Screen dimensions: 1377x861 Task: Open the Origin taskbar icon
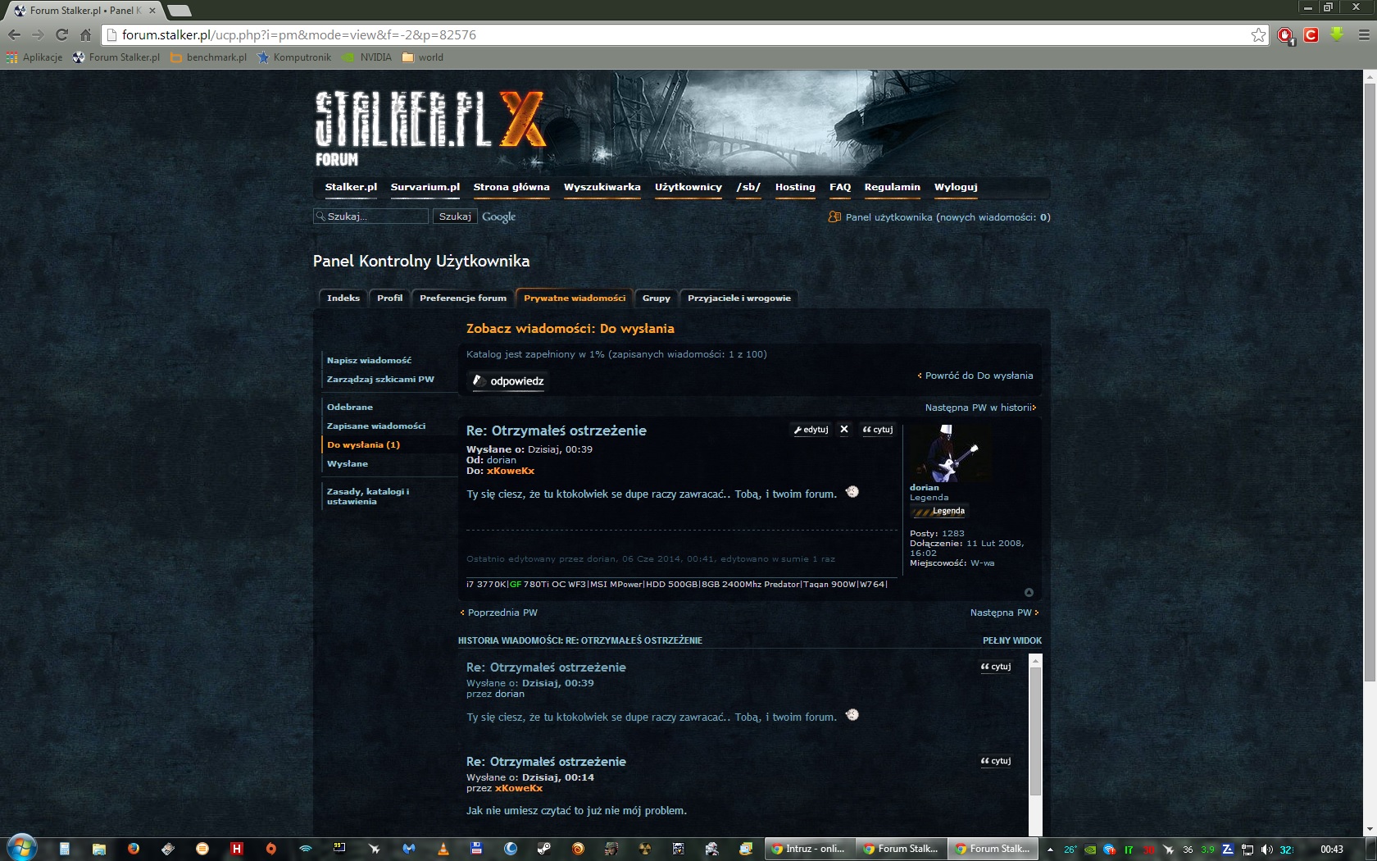pos(271,849)
